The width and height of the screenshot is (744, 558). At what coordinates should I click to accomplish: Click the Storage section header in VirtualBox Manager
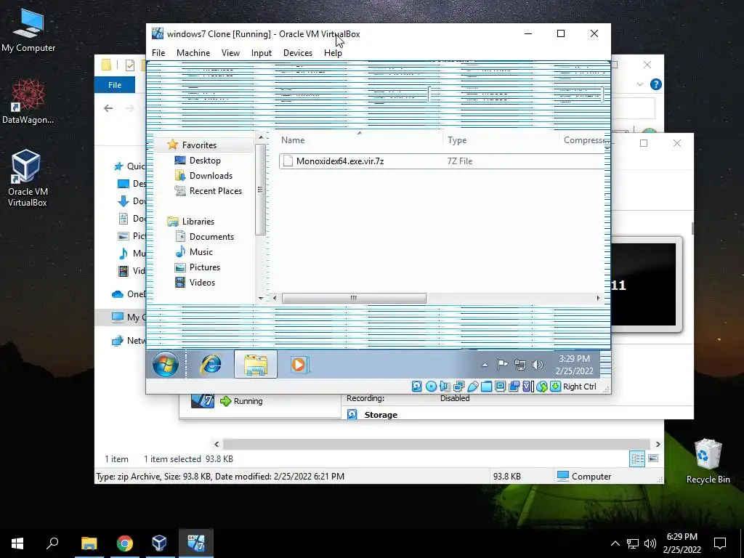381,415
